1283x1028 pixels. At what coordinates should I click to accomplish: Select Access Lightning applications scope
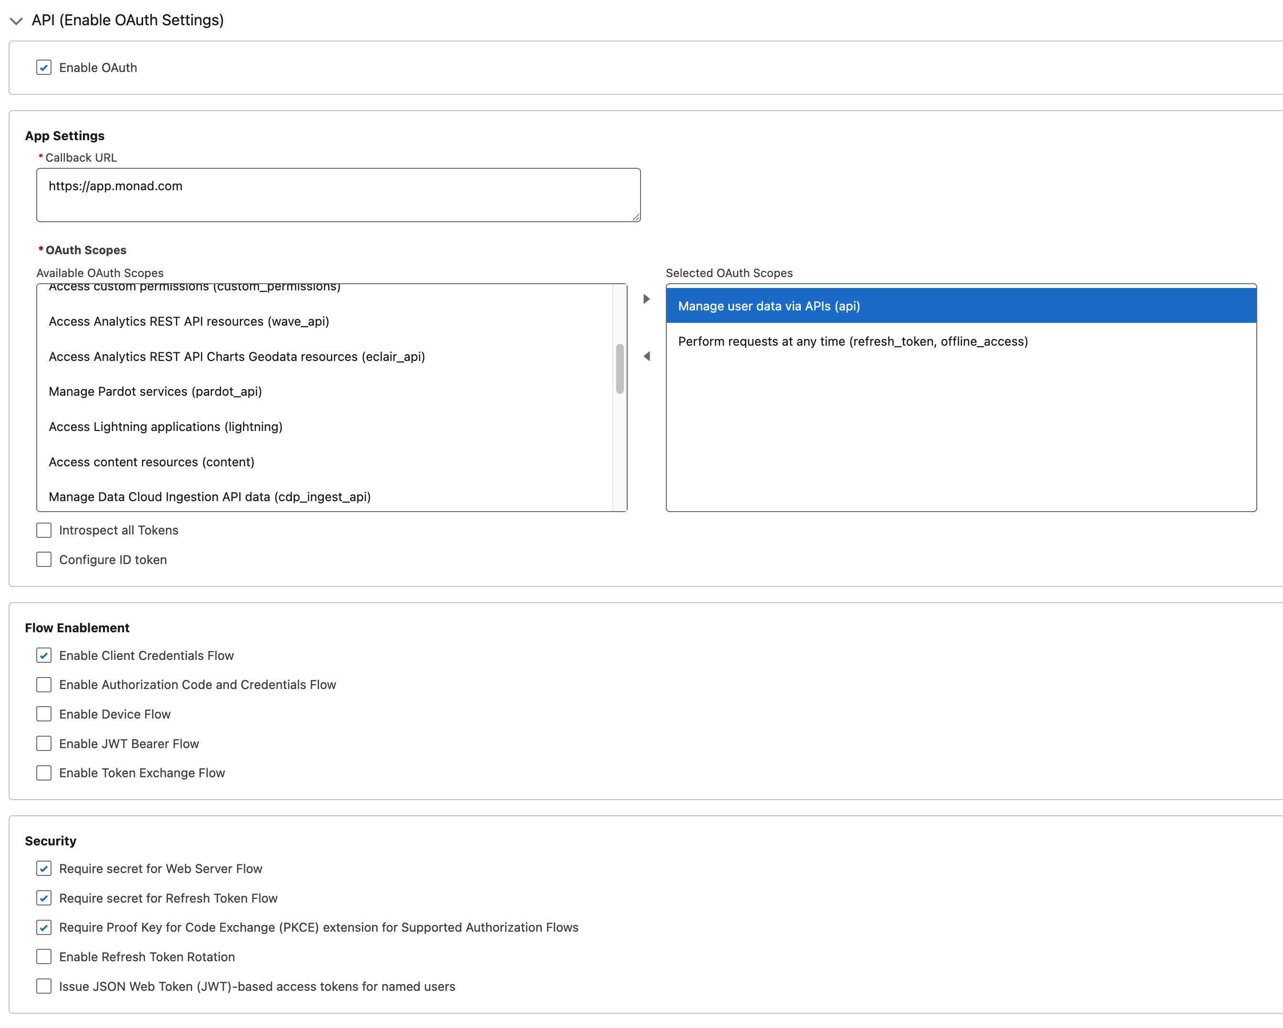point(166,427)
